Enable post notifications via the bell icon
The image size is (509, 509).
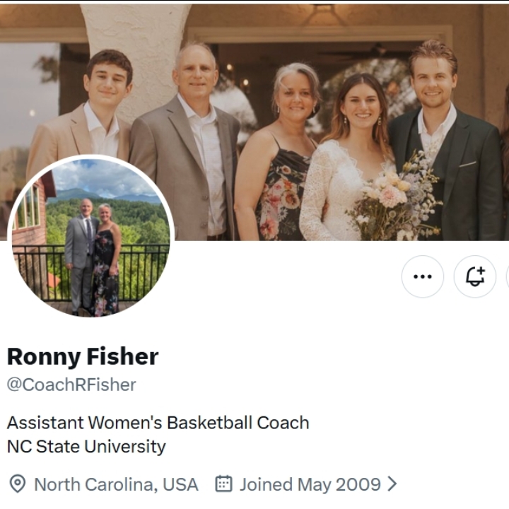[475, 276]
